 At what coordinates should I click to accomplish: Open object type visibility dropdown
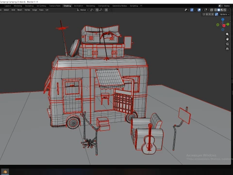pos(187,10)
